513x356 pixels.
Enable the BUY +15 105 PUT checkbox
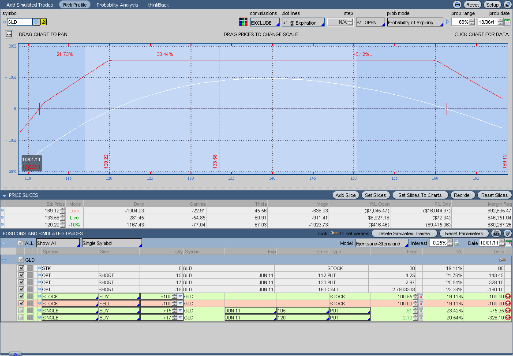[x=21, y=311]
